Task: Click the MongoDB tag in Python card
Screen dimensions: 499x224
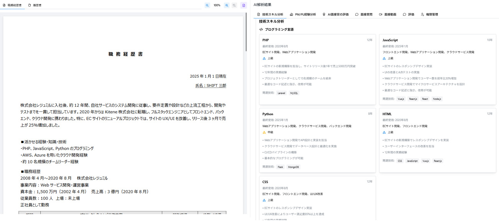Action: pos(293,167)
